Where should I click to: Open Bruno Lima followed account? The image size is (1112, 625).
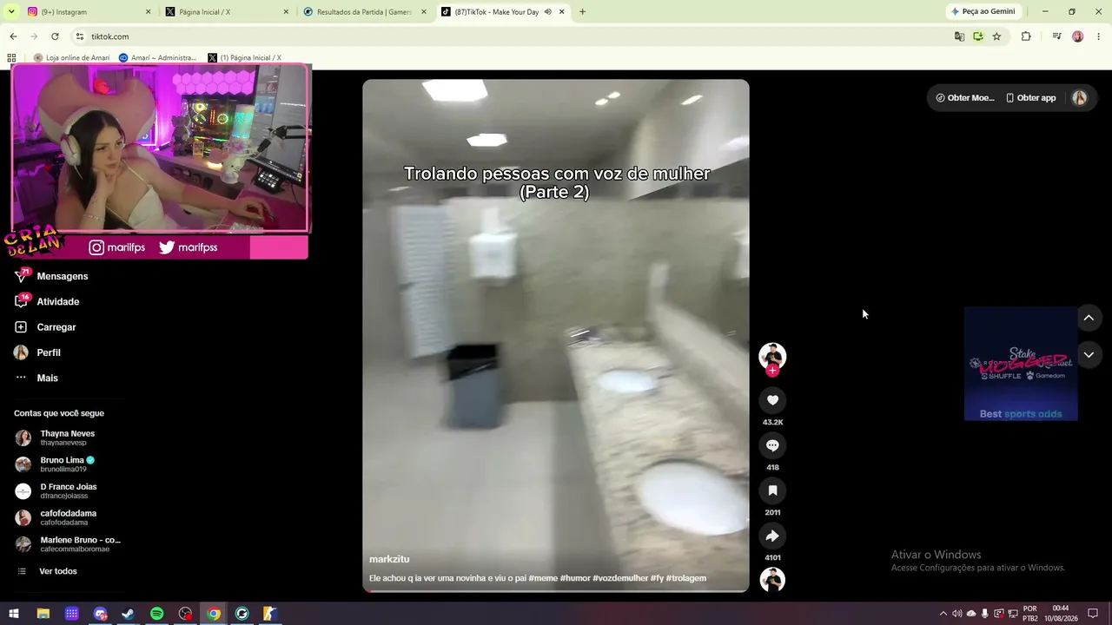pyautogui.click(x=56, y=464)
